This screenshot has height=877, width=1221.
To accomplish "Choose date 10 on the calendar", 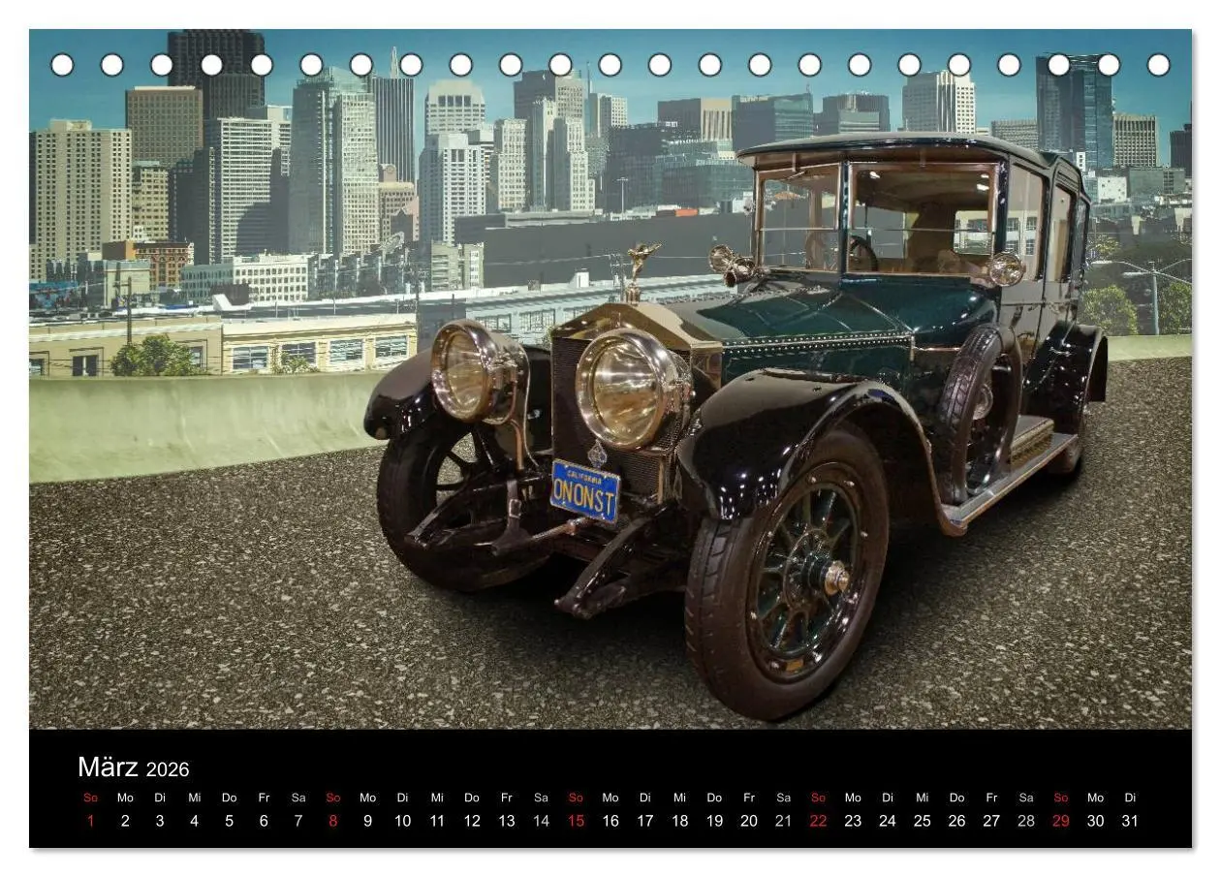I will (x=402, y=821).
